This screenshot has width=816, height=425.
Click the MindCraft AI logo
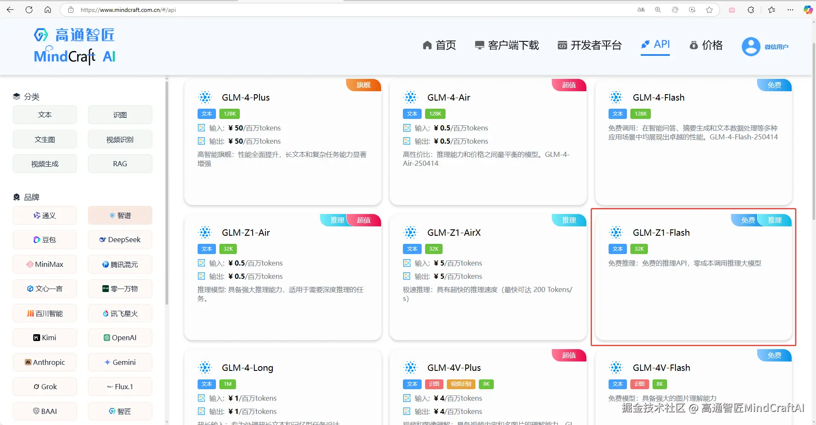click(75, 46)
